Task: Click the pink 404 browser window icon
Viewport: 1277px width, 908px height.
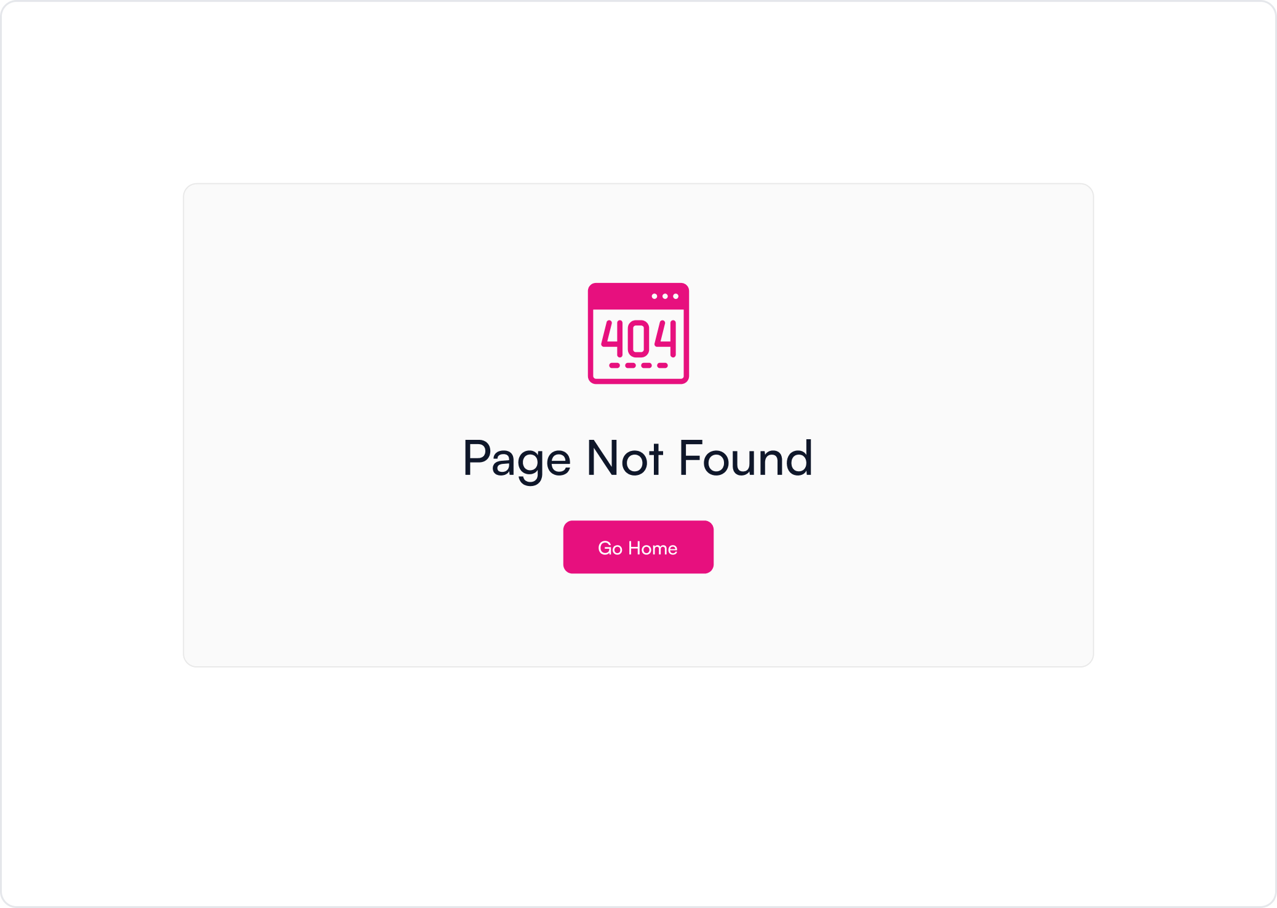Action: click(x=638, y=333)
